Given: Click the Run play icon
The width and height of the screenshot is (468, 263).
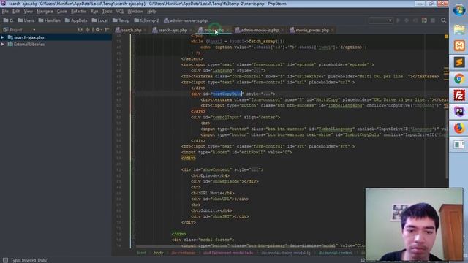Looking at the screenshot, I should coord(398,20).
